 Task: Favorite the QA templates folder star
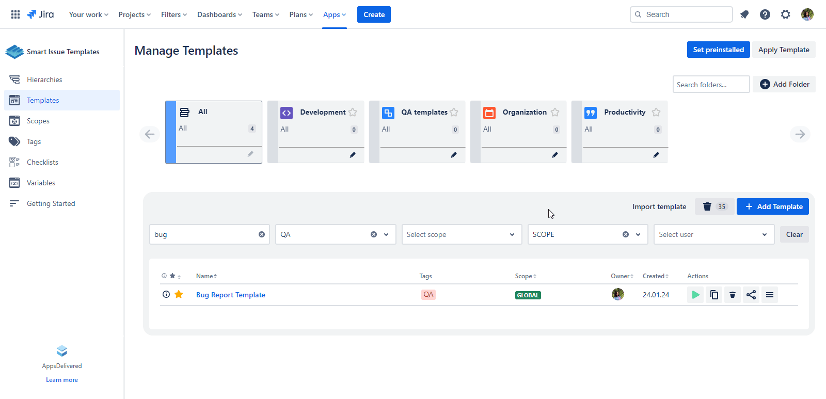coord(454,112)
